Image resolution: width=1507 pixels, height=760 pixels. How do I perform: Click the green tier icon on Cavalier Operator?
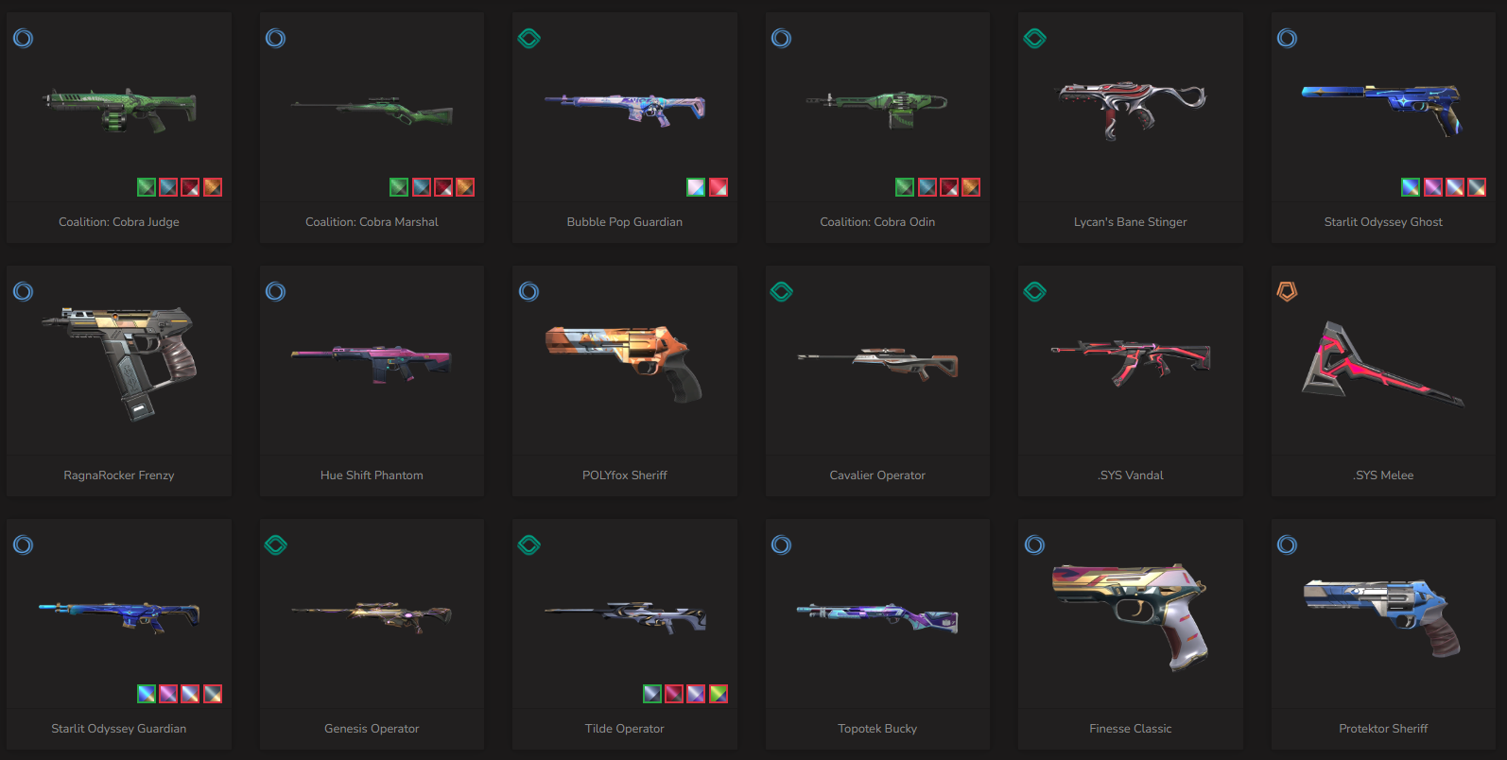(x=782, y=292)
